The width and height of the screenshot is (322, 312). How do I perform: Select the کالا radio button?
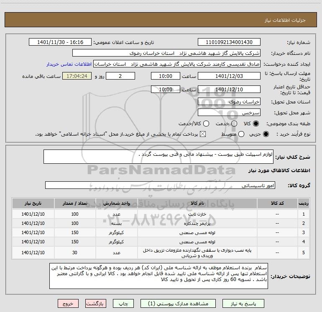pos(256,124)
